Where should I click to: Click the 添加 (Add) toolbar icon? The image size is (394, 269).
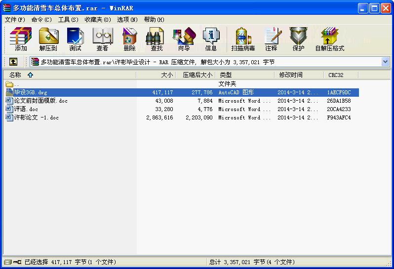click(21, 39)
